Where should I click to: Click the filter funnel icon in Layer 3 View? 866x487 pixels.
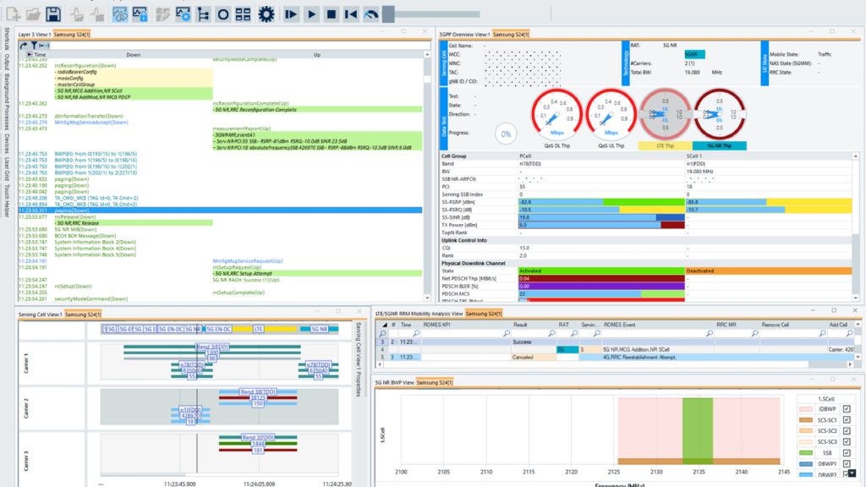(x=34, y=46)
